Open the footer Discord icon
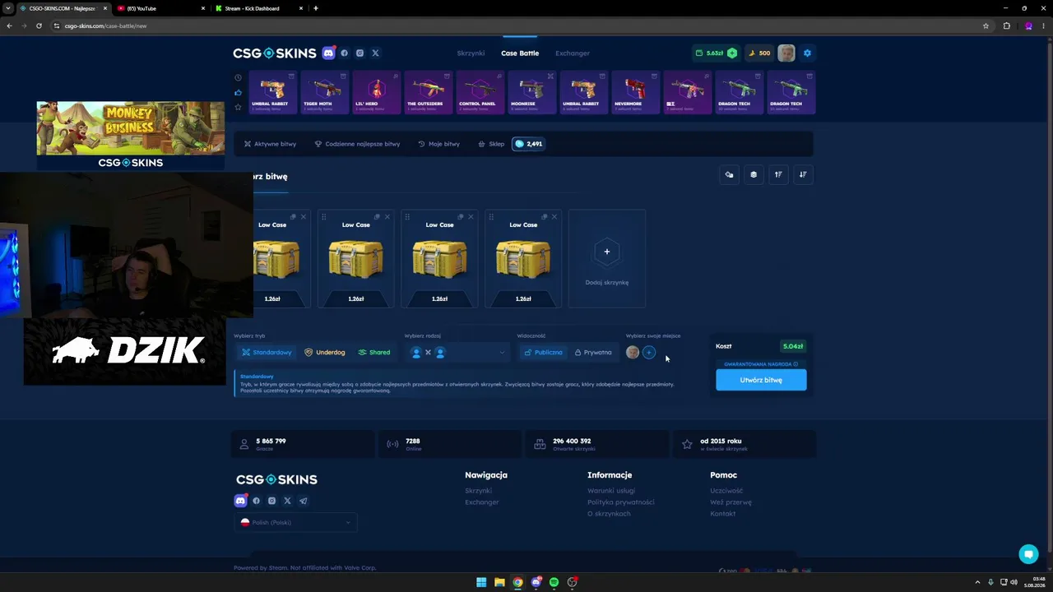 point(240,501)
